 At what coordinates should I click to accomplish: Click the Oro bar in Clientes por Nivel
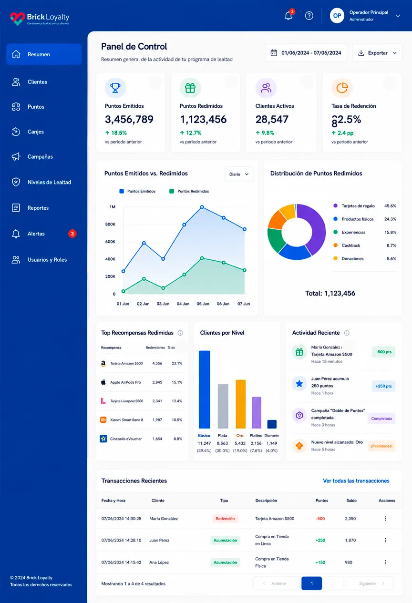click(x=241, y=404)
